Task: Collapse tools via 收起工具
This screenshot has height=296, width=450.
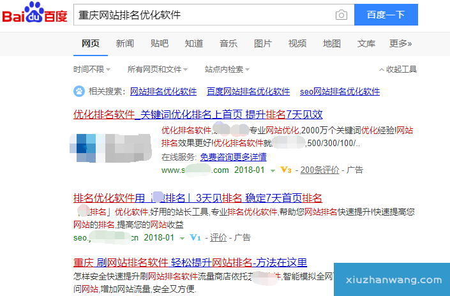Action: pos(398,70)
